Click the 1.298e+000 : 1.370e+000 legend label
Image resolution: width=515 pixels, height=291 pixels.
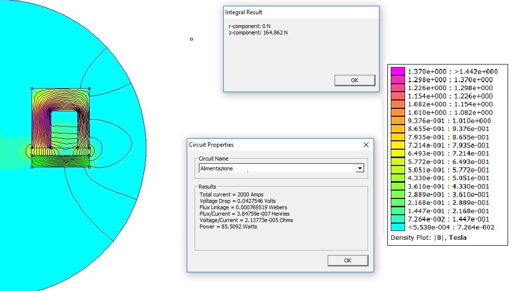[450, 79]
